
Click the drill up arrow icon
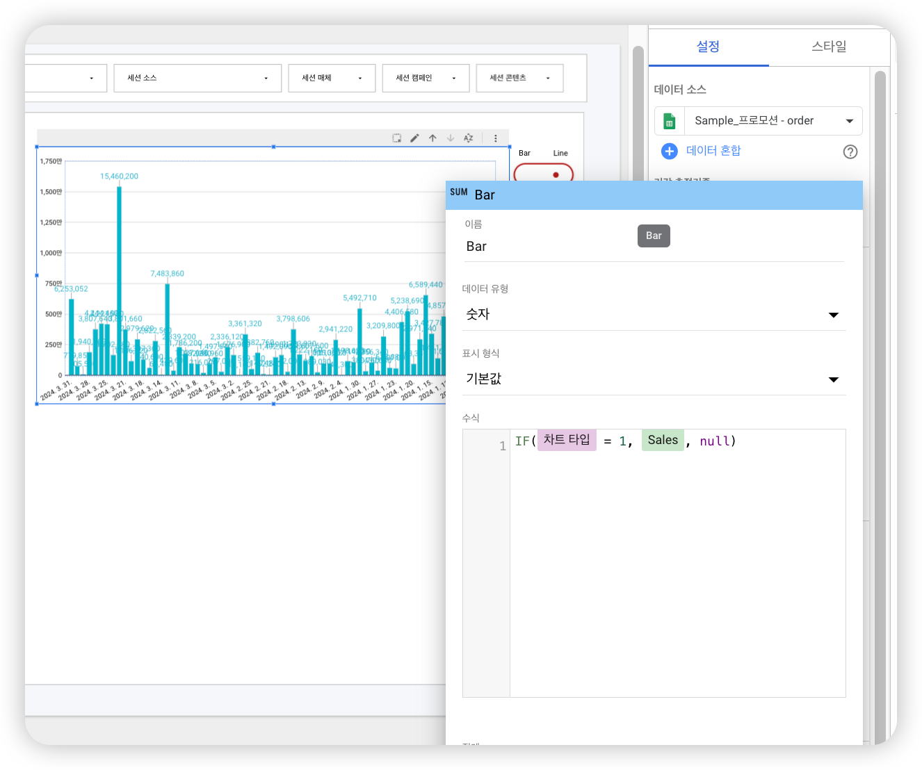(432, 138)
